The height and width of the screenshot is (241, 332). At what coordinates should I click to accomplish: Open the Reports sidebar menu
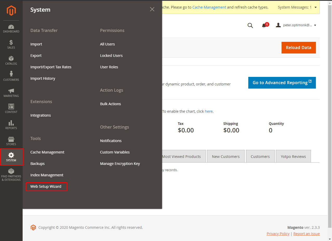11,125
